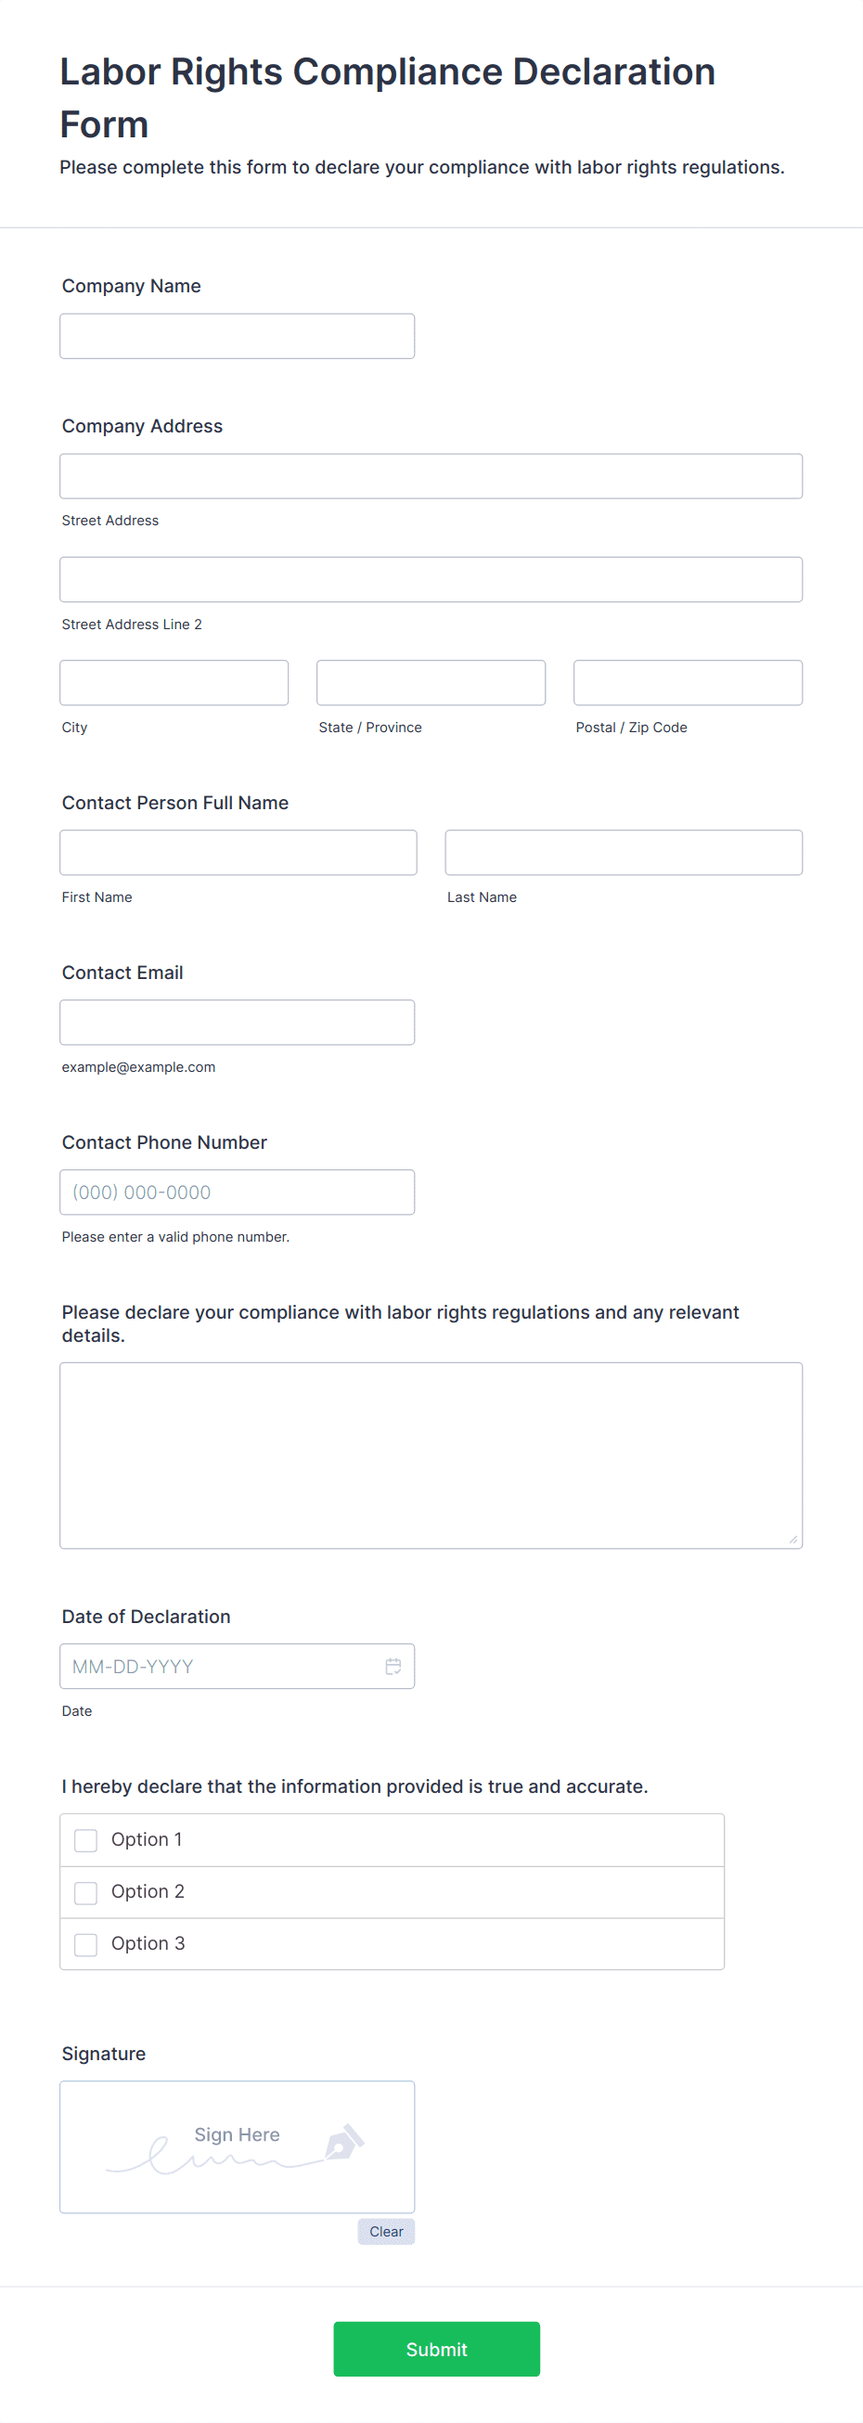Select the phone number input field
Image resolution: width=863 pixels, height=2423 pixels.
[236, 1191]
